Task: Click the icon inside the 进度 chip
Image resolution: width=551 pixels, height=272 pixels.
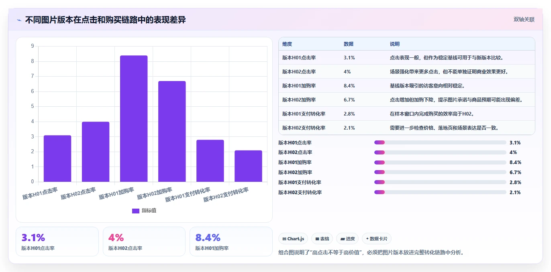Action: (x=343, y=239)
